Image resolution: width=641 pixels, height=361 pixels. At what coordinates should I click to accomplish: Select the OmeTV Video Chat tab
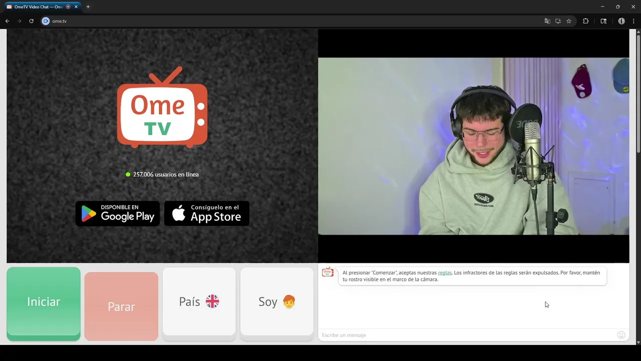click(x=42, y=7)
